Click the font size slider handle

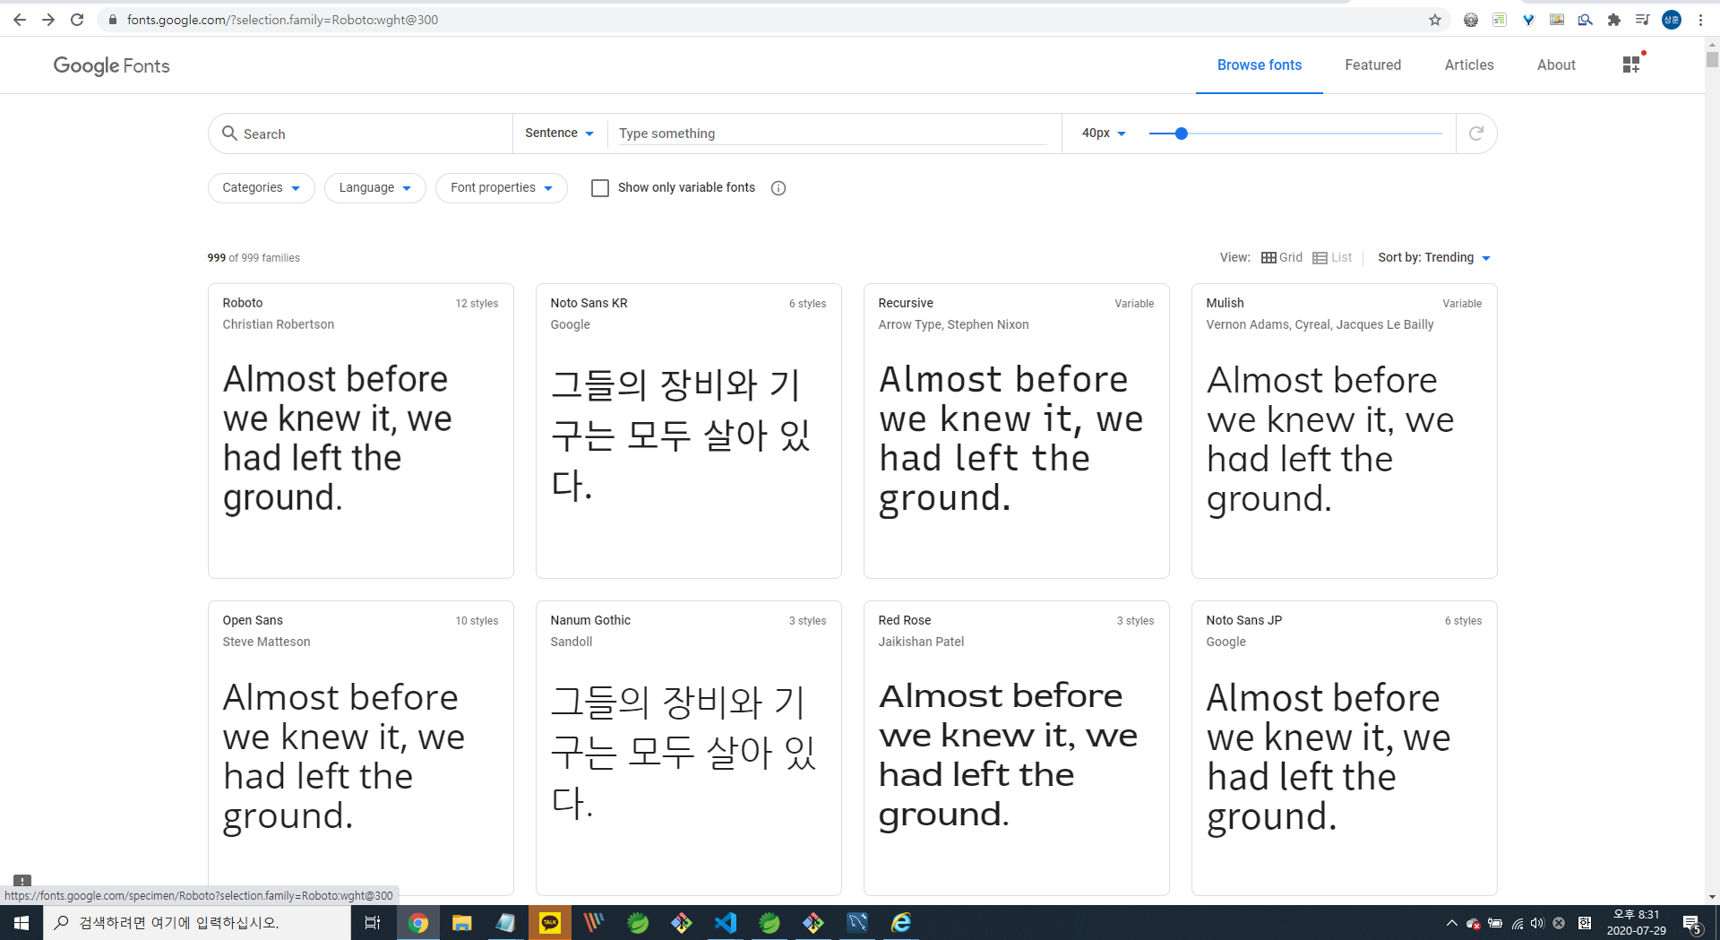point(1182,134)
